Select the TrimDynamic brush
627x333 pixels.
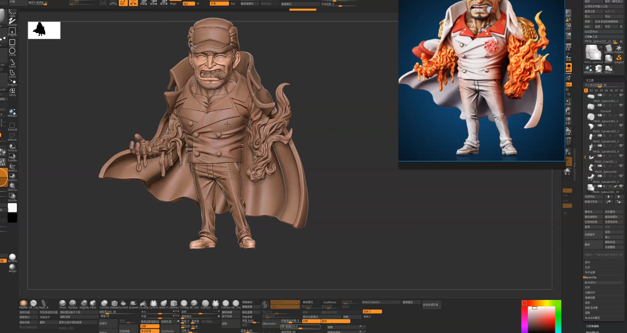click(184, 304)
